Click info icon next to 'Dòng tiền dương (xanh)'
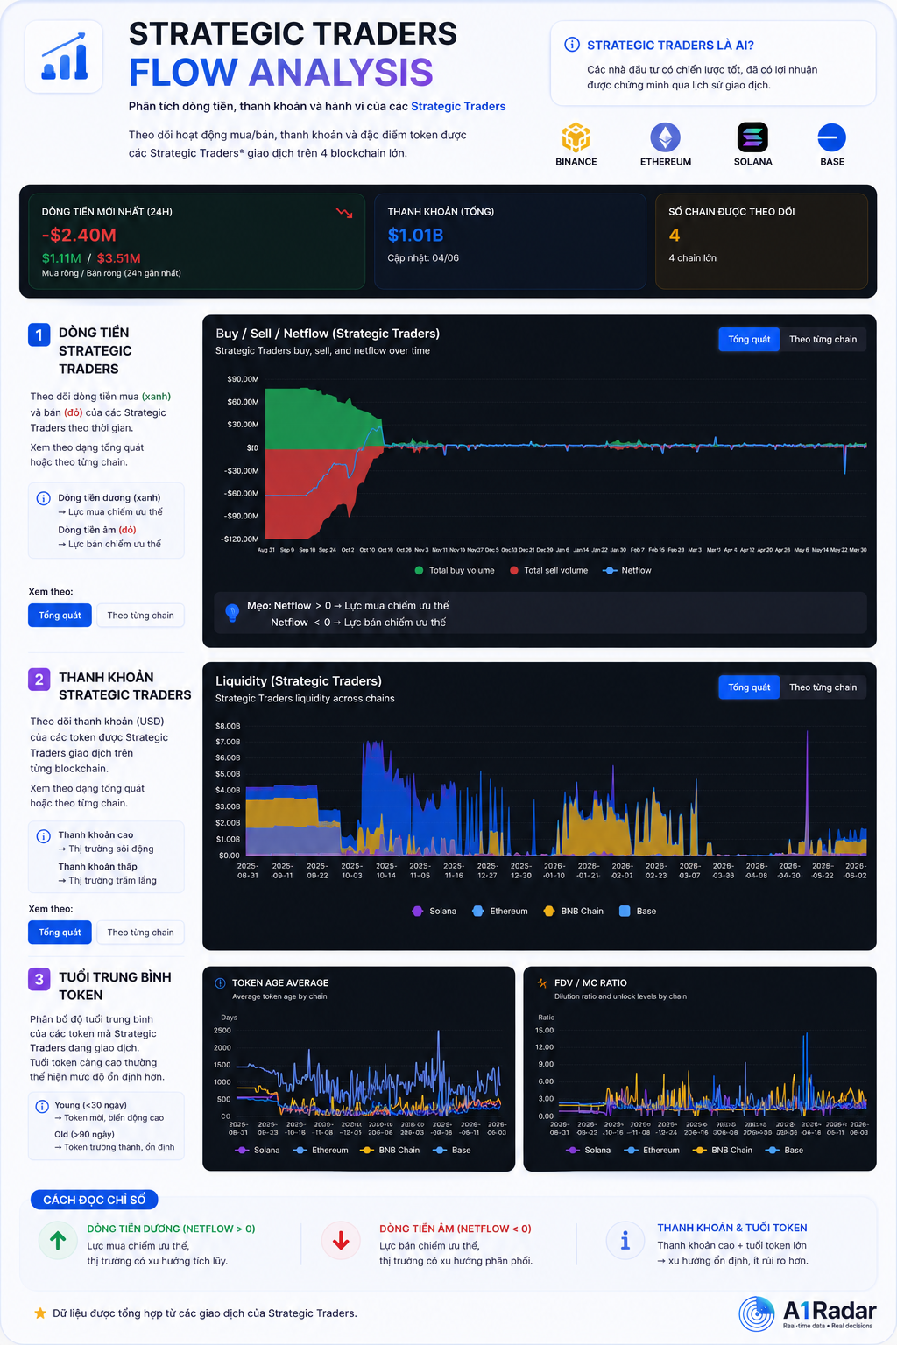 coord(43,498)
